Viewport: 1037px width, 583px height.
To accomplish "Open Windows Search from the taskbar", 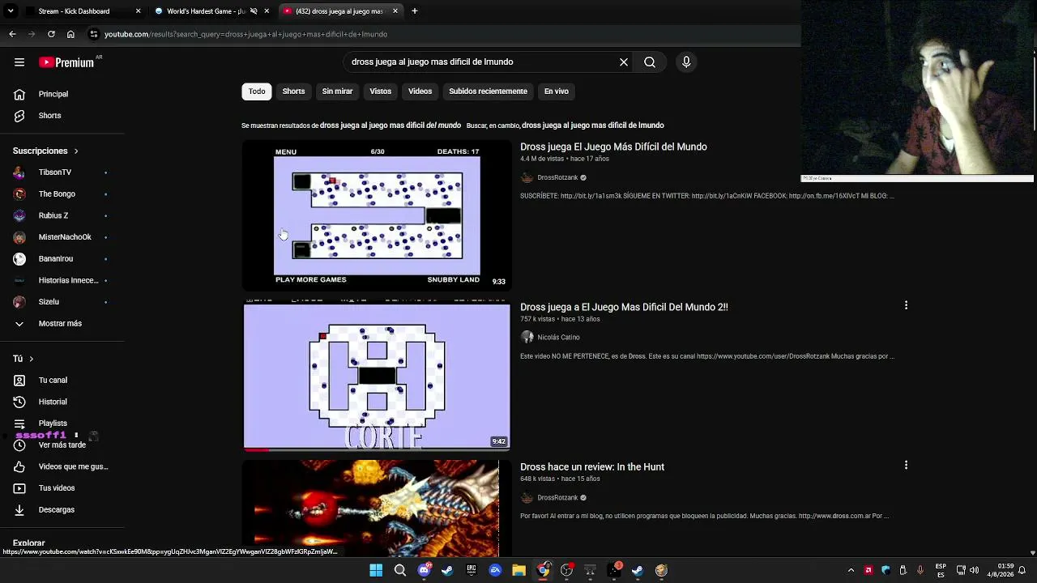I will pyautogui.click(x=399, y=570).
